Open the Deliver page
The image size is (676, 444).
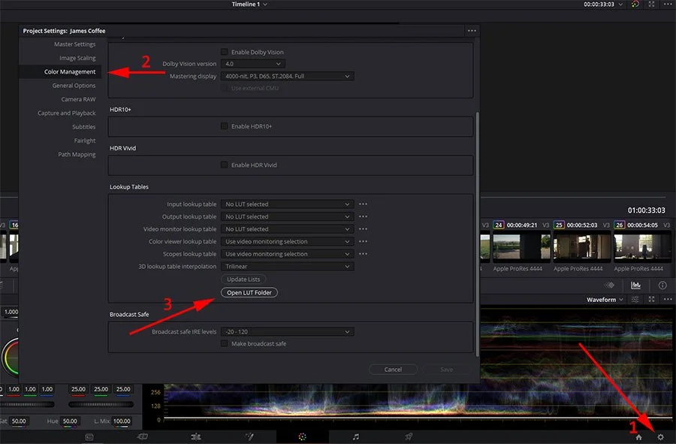click(409, 436)
